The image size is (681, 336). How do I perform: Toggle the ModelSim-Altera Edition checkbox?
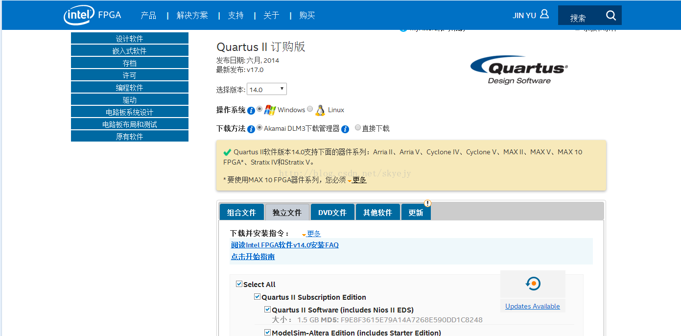pos(267,332)
